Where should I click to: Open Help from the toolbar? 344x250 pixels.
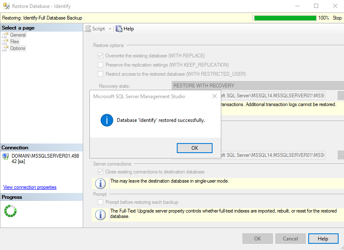(x=125, y=29)
